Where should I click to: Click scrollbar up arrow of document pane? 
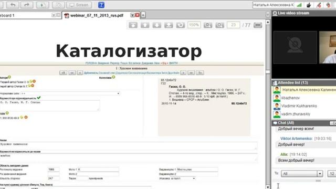268,22
